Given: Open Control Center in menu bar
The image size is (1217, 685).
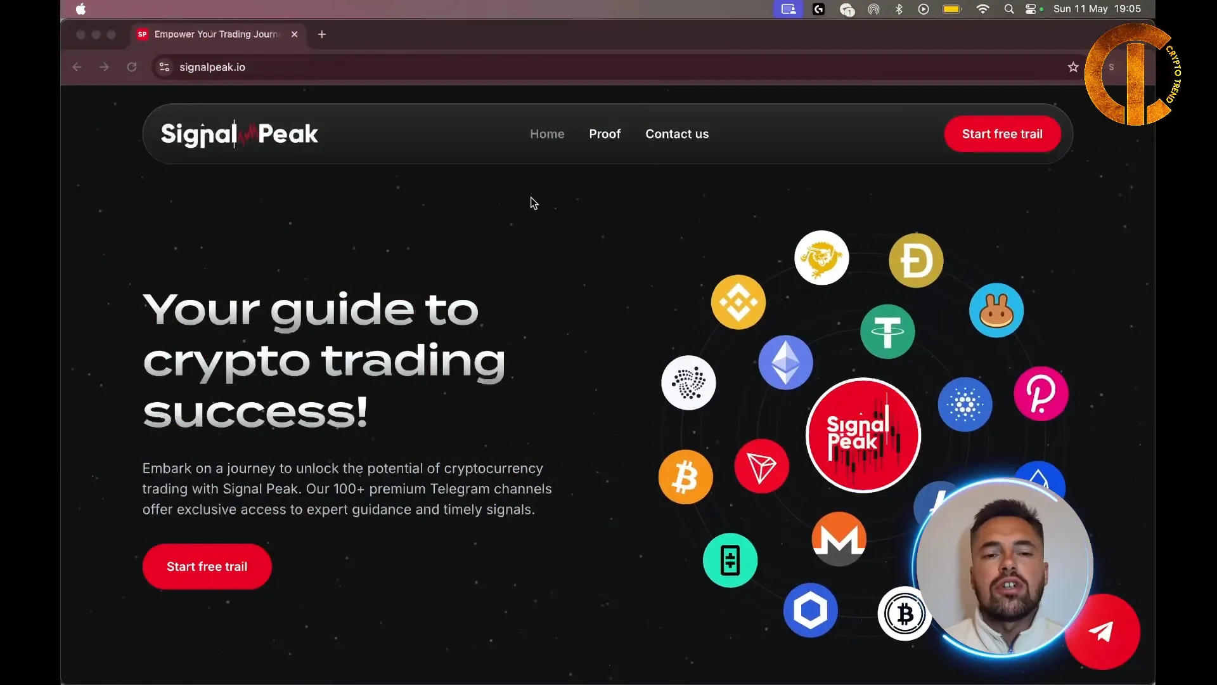Looking at the screenshot, I should coord(1033,9).
